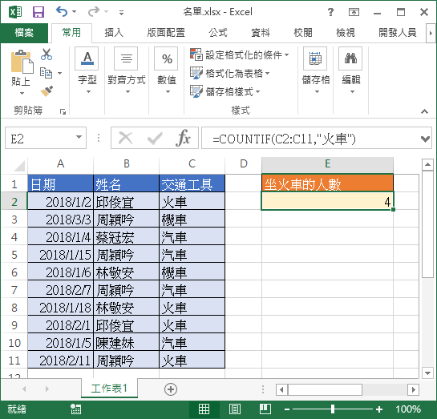Switch to Page Layout view in status bar
Image resolution: width=437 pixels, height=419 pixels.
pos(235,409)
